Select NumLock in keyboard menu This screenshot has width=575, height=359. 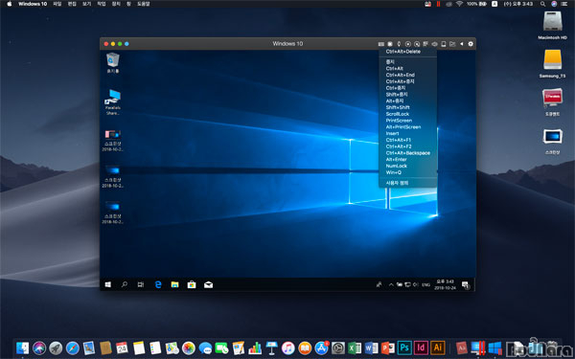coord(397,166)
